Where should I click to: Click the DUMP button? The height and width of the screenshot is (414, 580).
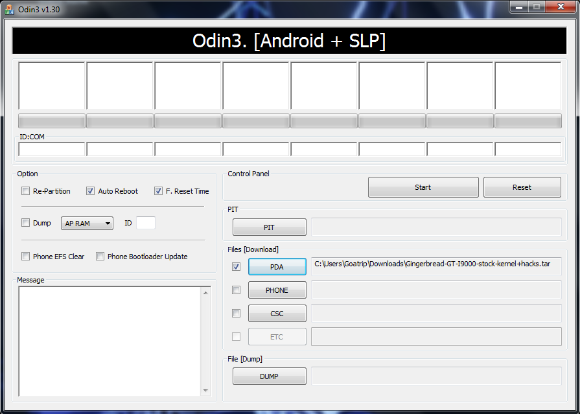(x=270, y=376)
